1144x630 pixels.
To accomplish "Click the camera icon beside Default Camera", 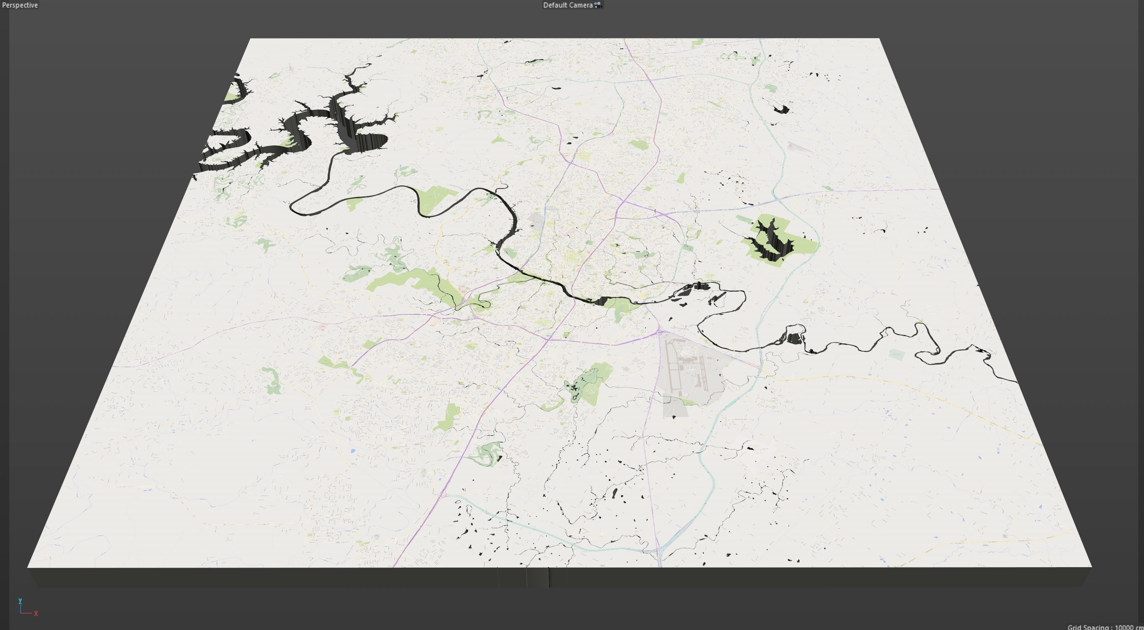I will pos(598,5).
